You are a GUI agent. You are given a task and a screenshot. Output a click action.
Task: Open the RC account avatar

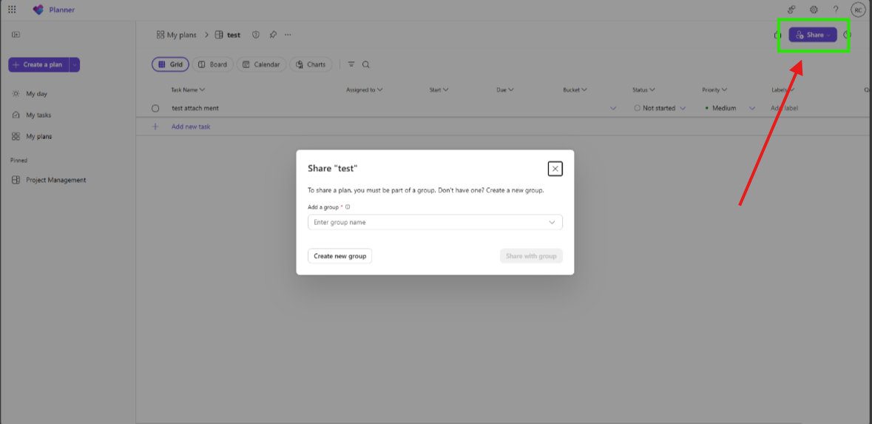[857, 10]
